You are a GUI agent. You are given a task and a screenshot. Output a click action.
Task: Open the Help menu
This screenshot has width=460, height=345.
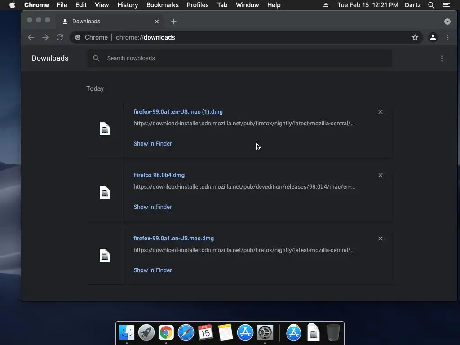coord(274,5)
